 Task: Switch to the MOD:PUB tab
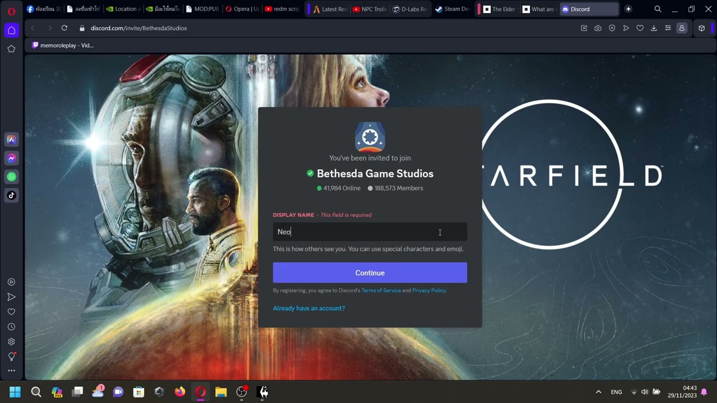coord(202,9)
